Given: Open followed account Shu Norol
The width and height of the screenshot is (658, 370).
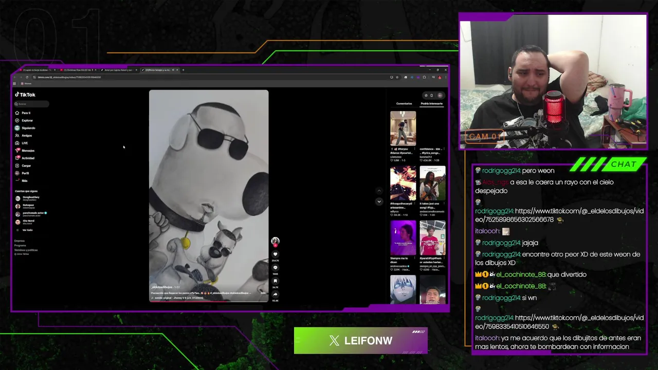Looking at the screenshot, I should coord(25,221).
